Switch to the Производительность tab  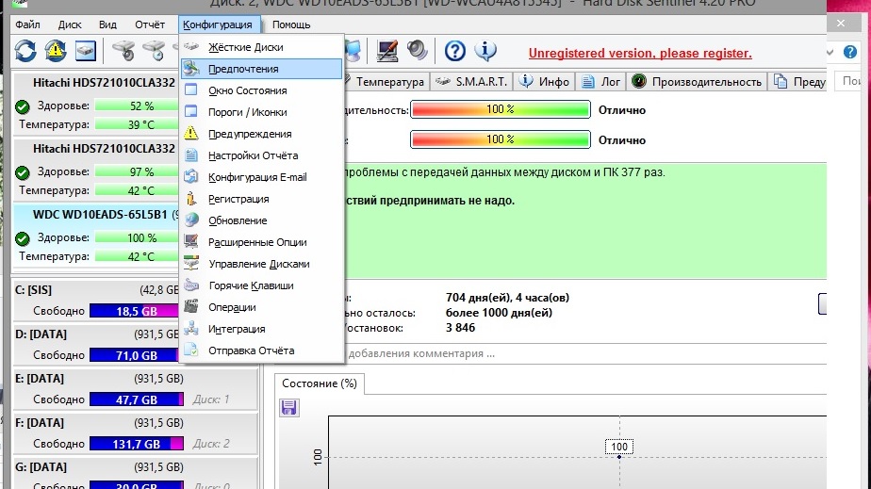click(697, 82)
